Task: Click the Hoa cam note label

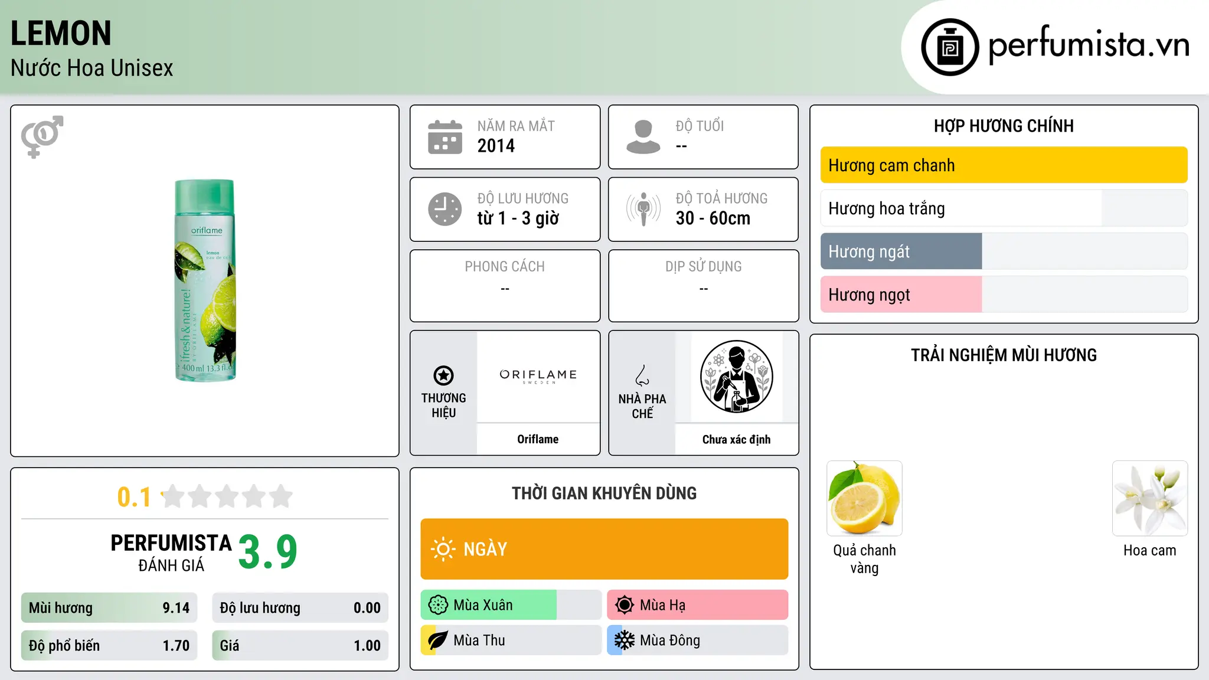Action: point(1150,551)
